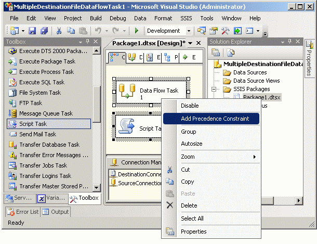Open the Toolbox panel options dropdown arrow

point(81,42)
